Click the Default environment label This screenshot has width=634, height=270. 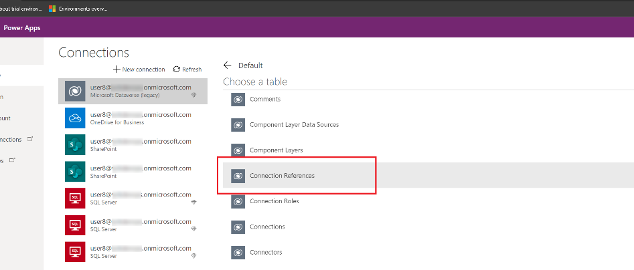coord(250,65)
